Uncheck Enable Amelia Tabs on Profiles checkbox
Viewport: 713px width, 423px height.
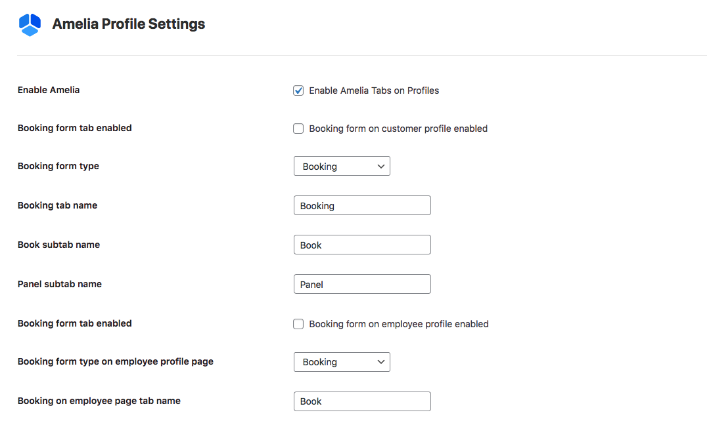(298, 91)
